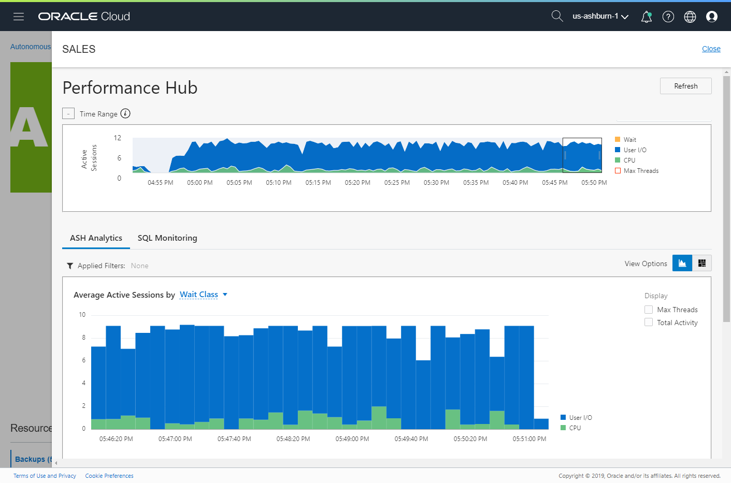Click the search magnifier icon
731x483 pixels.
557,16
